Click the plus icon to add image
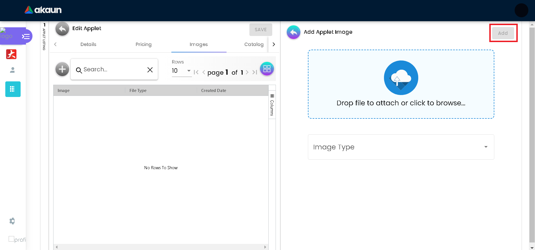This screenshot has height=250, width=535. click(62, 69)
